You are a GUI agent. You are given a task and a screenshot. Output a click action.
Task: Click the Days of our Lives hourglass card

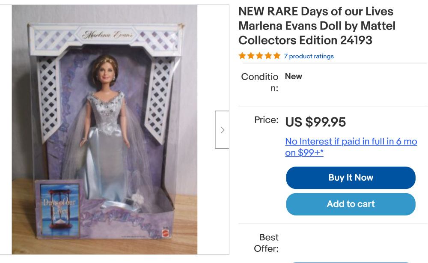pos(60,210)
